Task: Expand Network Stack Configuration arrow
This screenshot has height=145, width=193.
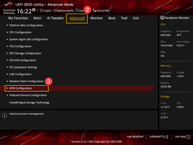Action: tap(7, 81)
